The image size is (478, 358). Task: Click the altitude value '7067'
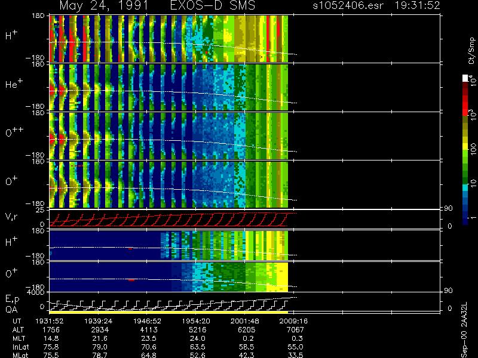[295, 330]
